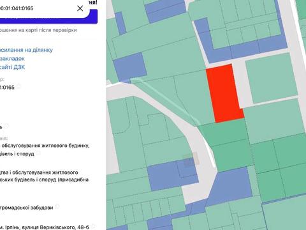
Task: Select the red highlighted parcel on the map
Action: point(225,93)
